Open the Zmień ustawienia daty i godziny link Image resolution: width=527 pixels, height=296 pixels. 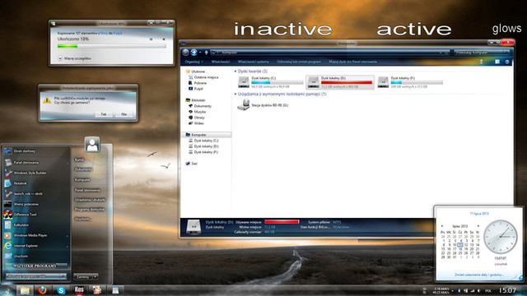click(479, 275)
